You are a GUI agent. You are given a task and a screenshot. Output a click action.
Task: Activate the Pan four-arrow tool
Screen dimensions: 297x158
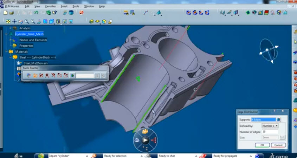pos(14,21)
